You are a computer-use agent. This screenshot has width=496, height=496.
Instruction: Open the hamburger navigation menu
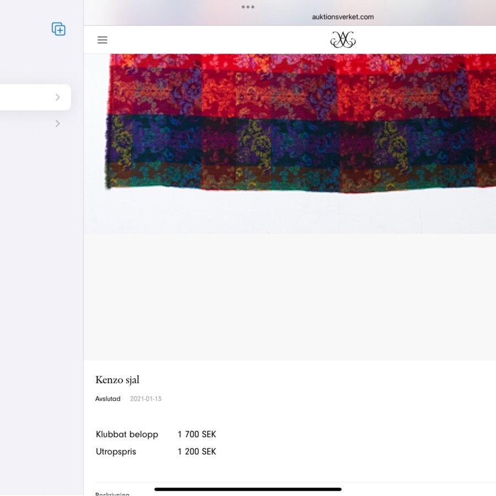(x=103, y=40)
